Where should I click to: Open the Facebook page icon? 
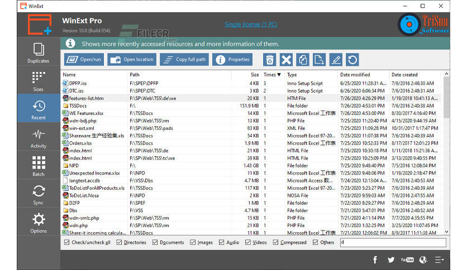[x=375, y=260]
